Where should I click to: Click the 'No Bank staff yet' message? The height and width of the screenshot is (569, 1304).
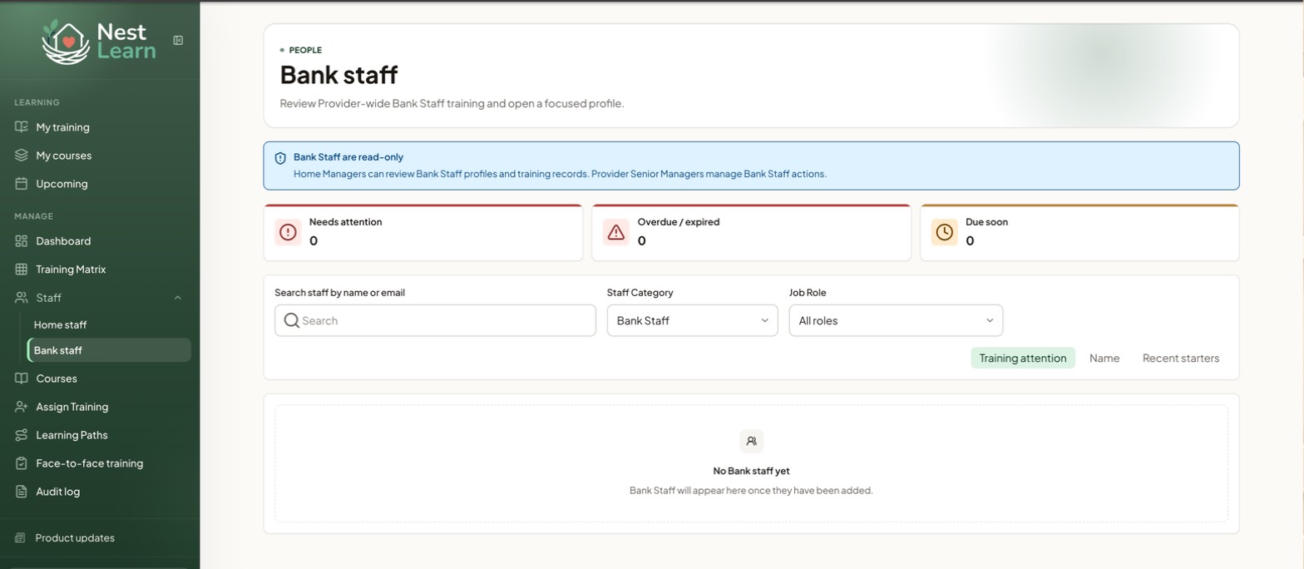coord(751,471)
